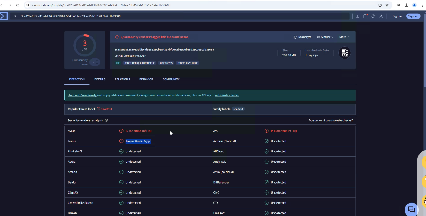The height and width of the screenshot is (216, 426).
Task: Click Do you want to automate checks?
Action: 331,120
